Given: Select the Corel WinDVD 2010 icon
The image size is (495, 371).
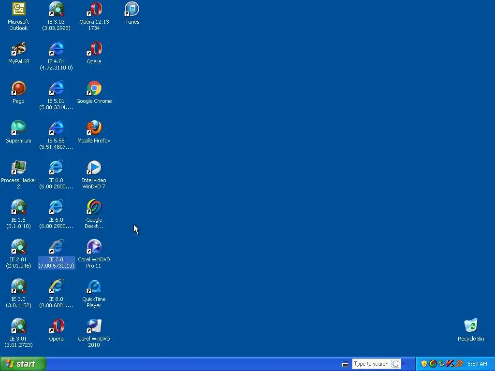Looking at the screenshot, I should point(94,326).
